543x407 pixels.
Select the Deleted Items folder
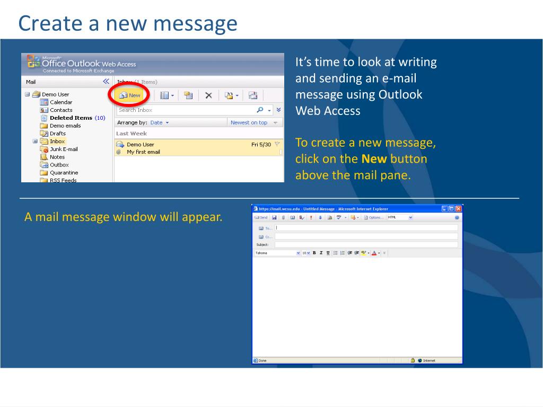[x=73, y=118]
